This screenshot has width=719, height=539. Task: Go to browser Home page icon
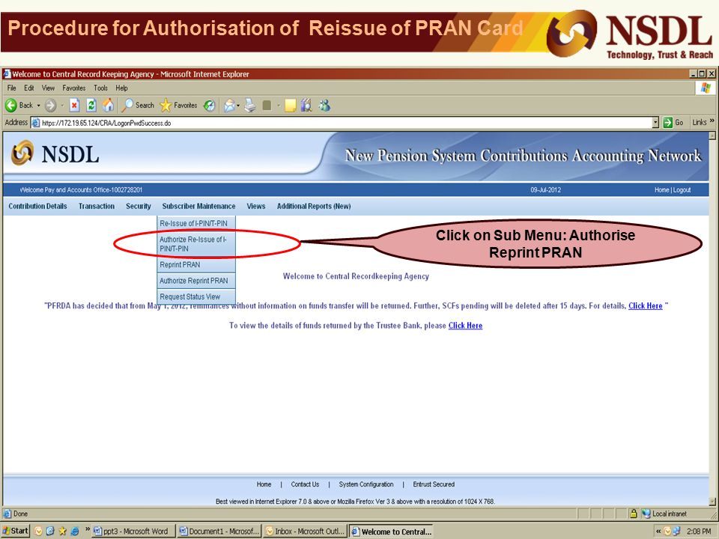click(108, 106)
